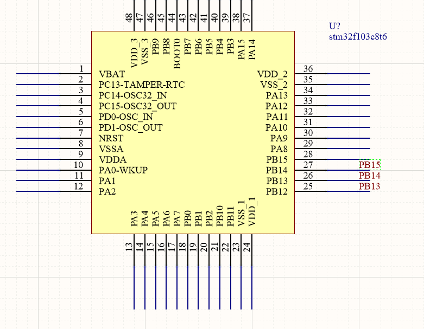Click the VSS_1 pin label
This screenshot has width=424, height=329.
click(242, 213)
